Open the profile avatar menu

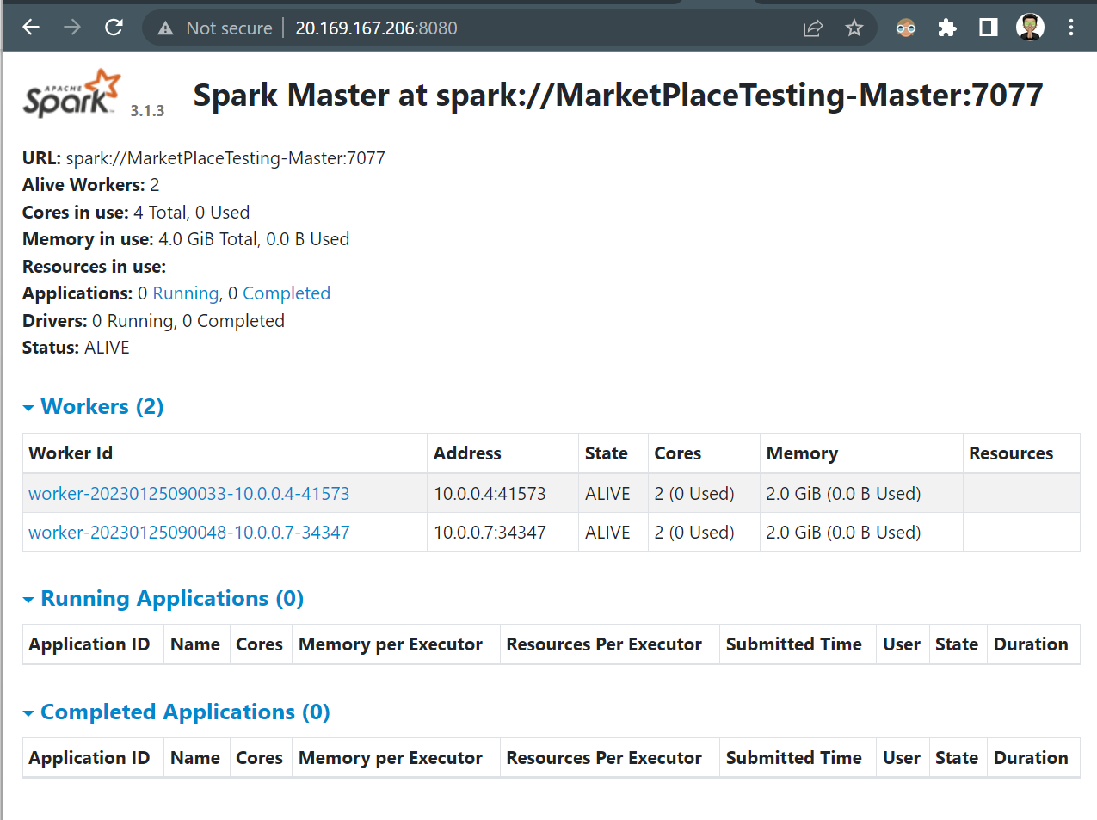[x=1030, y=28]
